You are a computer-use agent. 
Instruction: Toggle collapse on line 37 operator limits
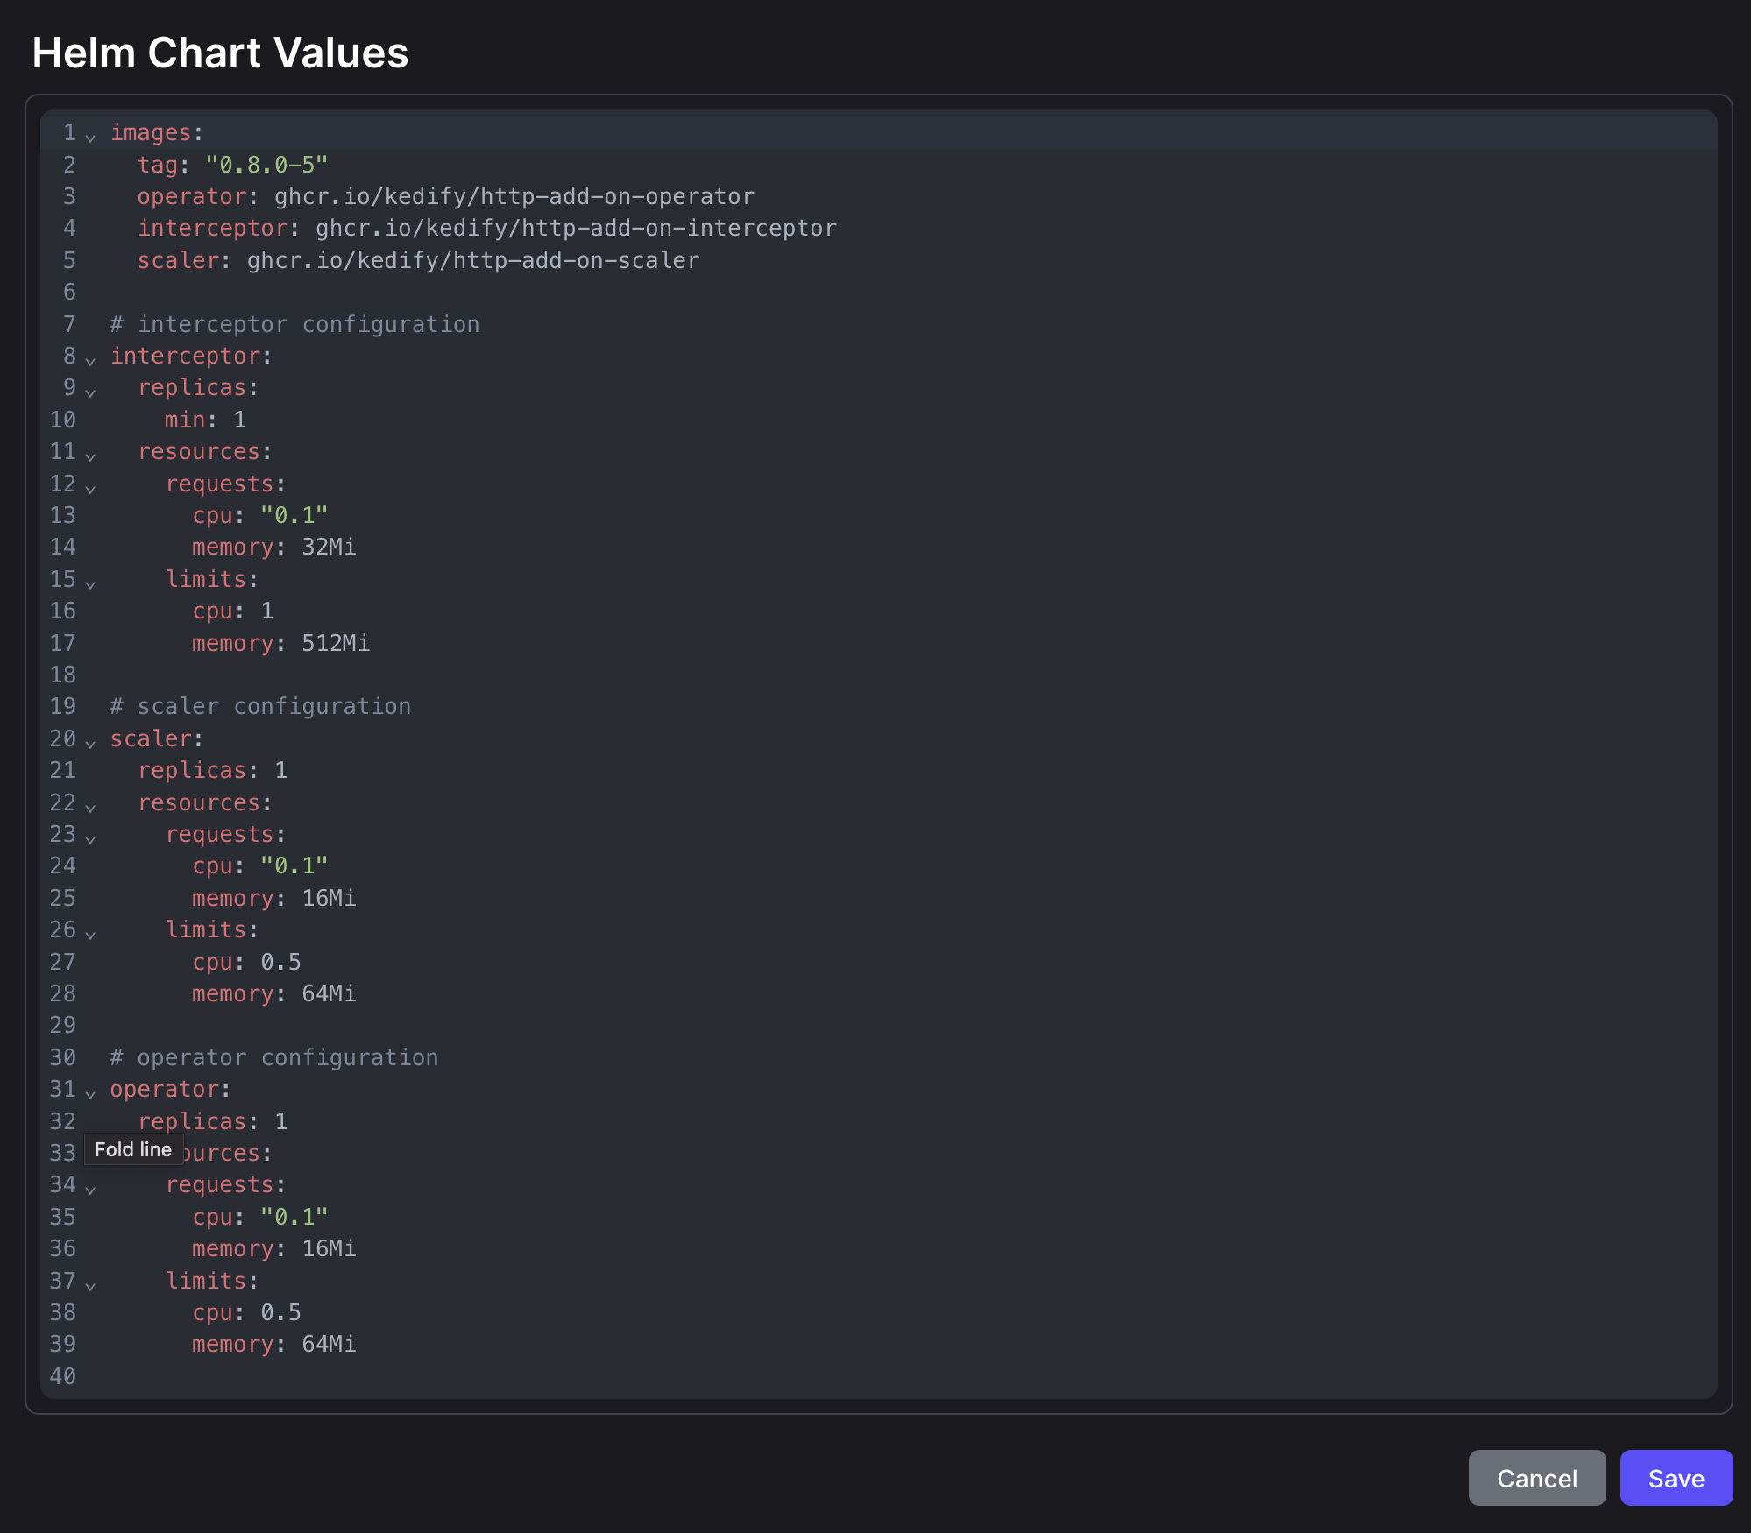(94, 1284)
